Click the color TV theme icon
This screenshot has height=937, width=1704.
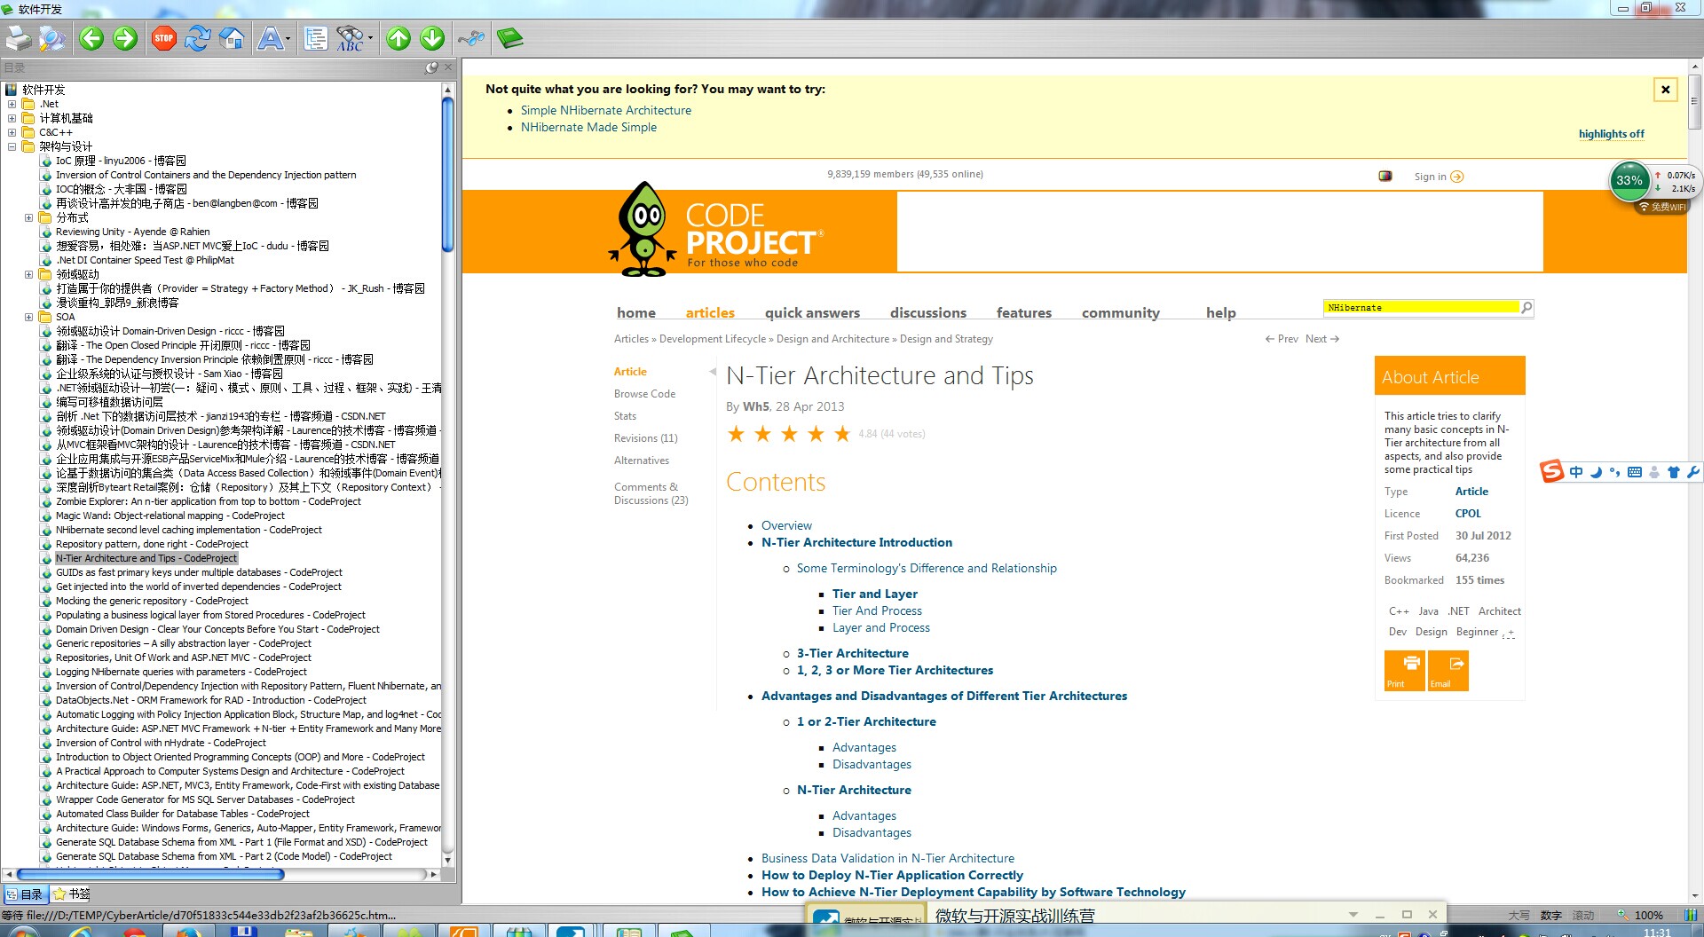tap(1385, 176)
